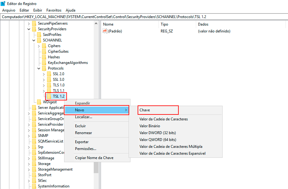The image size is (288, 189).
Task: Click the StorPort folder icon
Action: point(34,175)
